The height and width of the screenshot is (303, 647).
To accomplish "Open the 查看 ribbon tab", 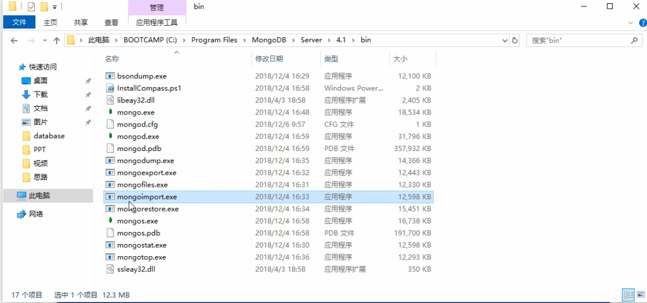I will pyautogui.click(x=111, y=23).
